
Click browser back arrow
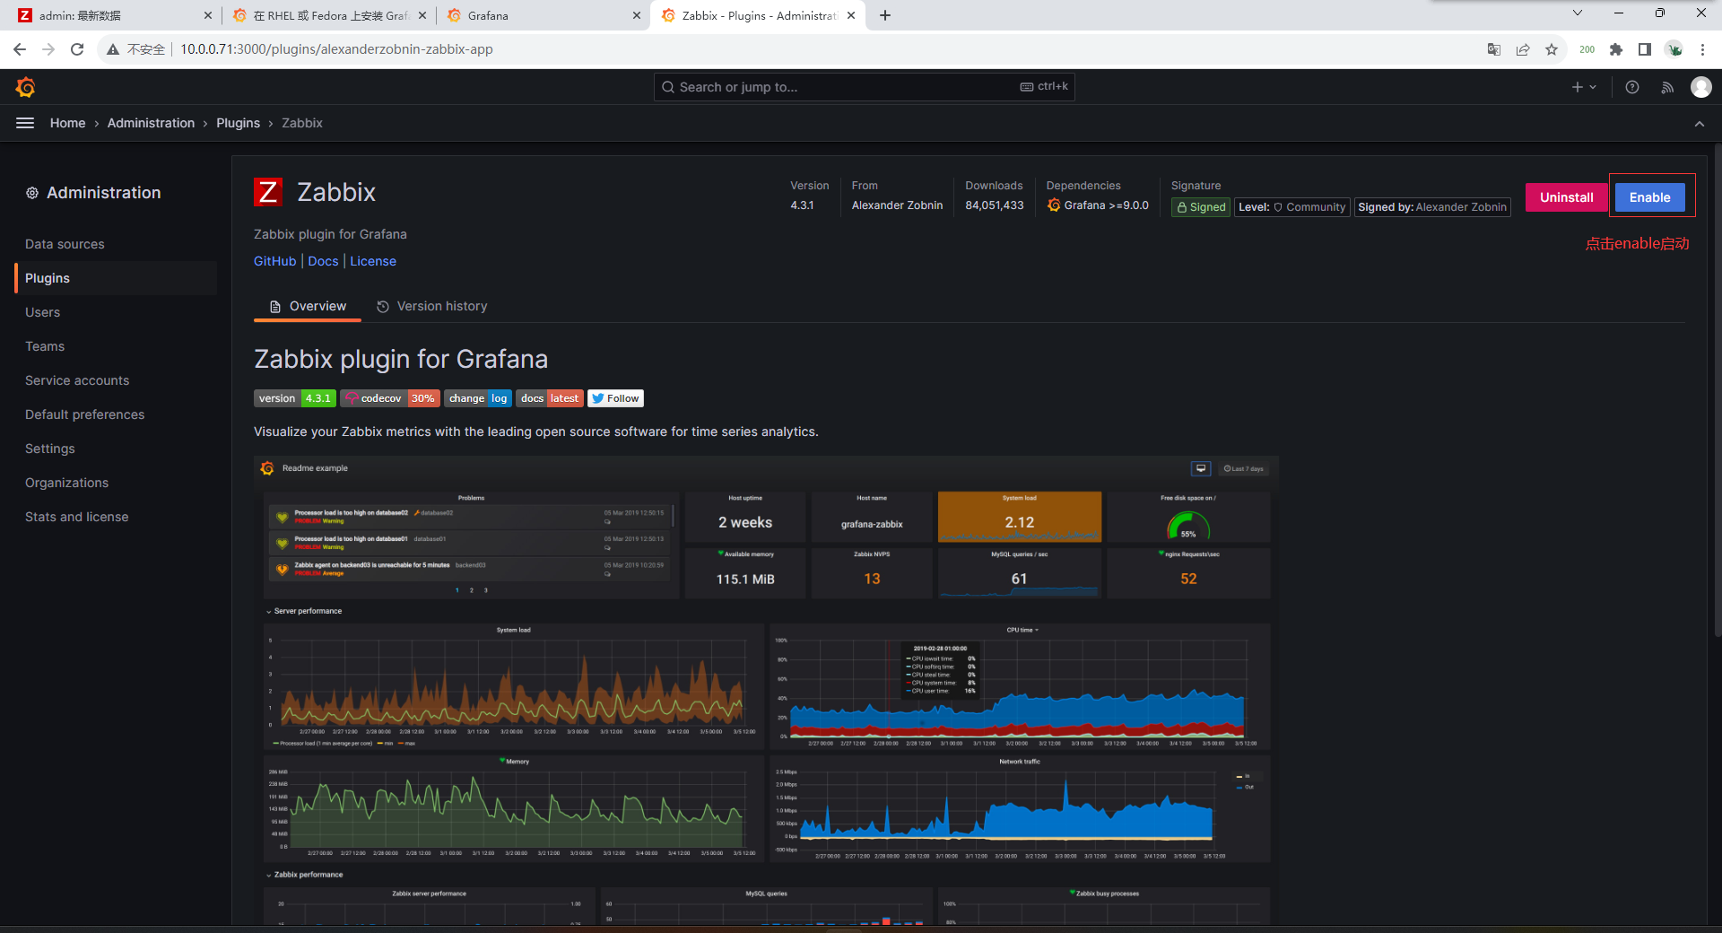20,49
